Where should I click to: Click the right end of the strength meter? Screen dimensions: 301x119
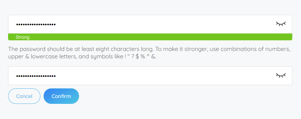289,37
